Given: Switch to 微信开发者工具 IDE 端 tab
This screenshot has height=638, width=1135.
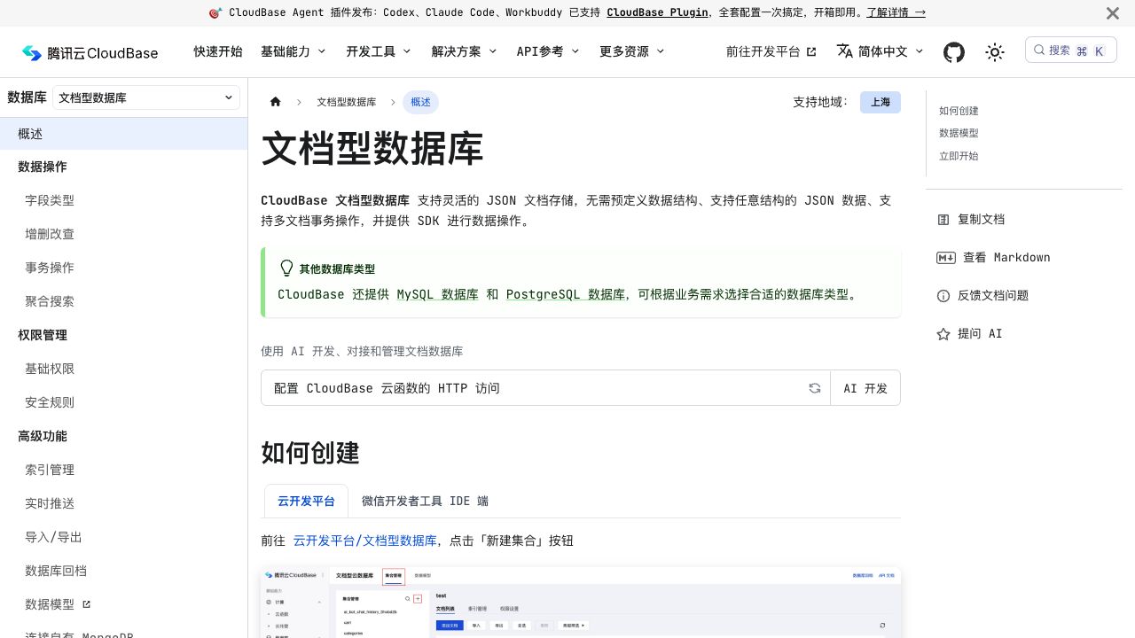Looking at the screenshot, I should (x=425, y=501).
